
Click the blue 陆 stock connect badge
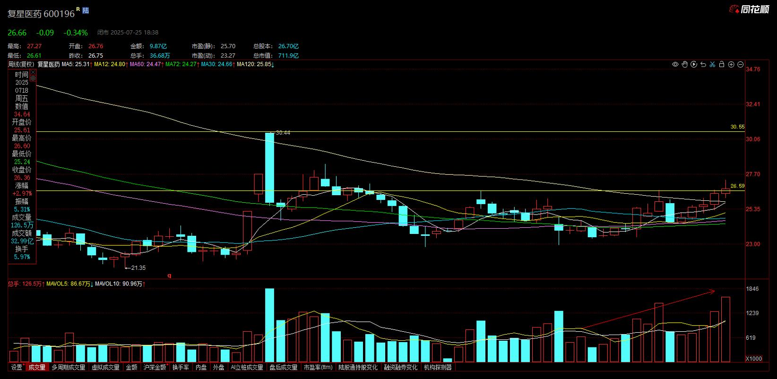86,10
